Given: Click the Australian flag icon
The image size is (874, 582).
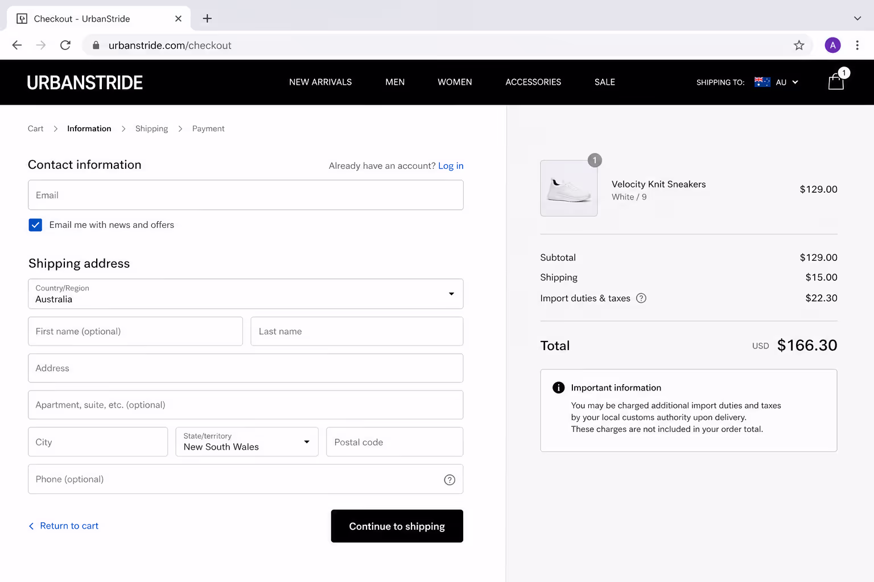Looking at the screenshot, I should coord(762,82).
